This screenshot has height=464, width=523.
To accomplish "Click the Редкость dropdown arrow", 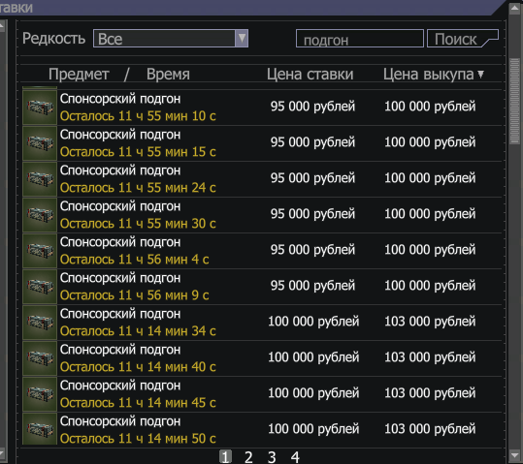I will [x=242, y=39].
